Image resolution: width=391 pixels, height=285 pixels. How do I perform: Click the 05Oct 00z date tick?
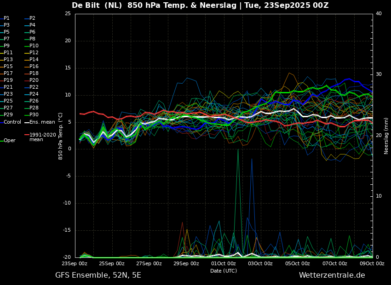pyautogui.click(x=298, y=263)
